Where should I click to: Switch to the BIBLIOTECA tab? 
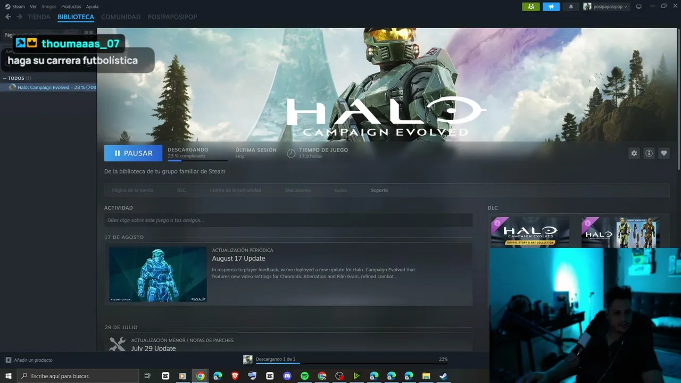pos(76,17)
